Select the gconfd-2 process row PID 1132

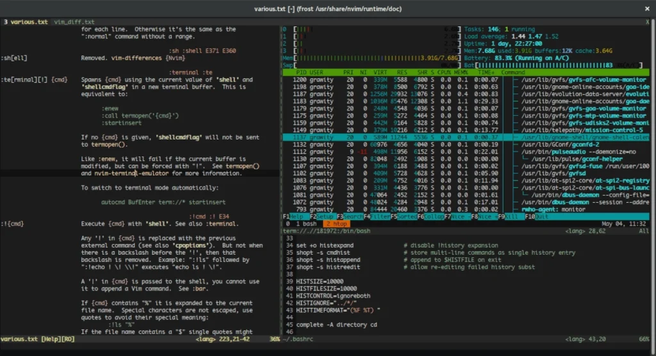(466, 144)
